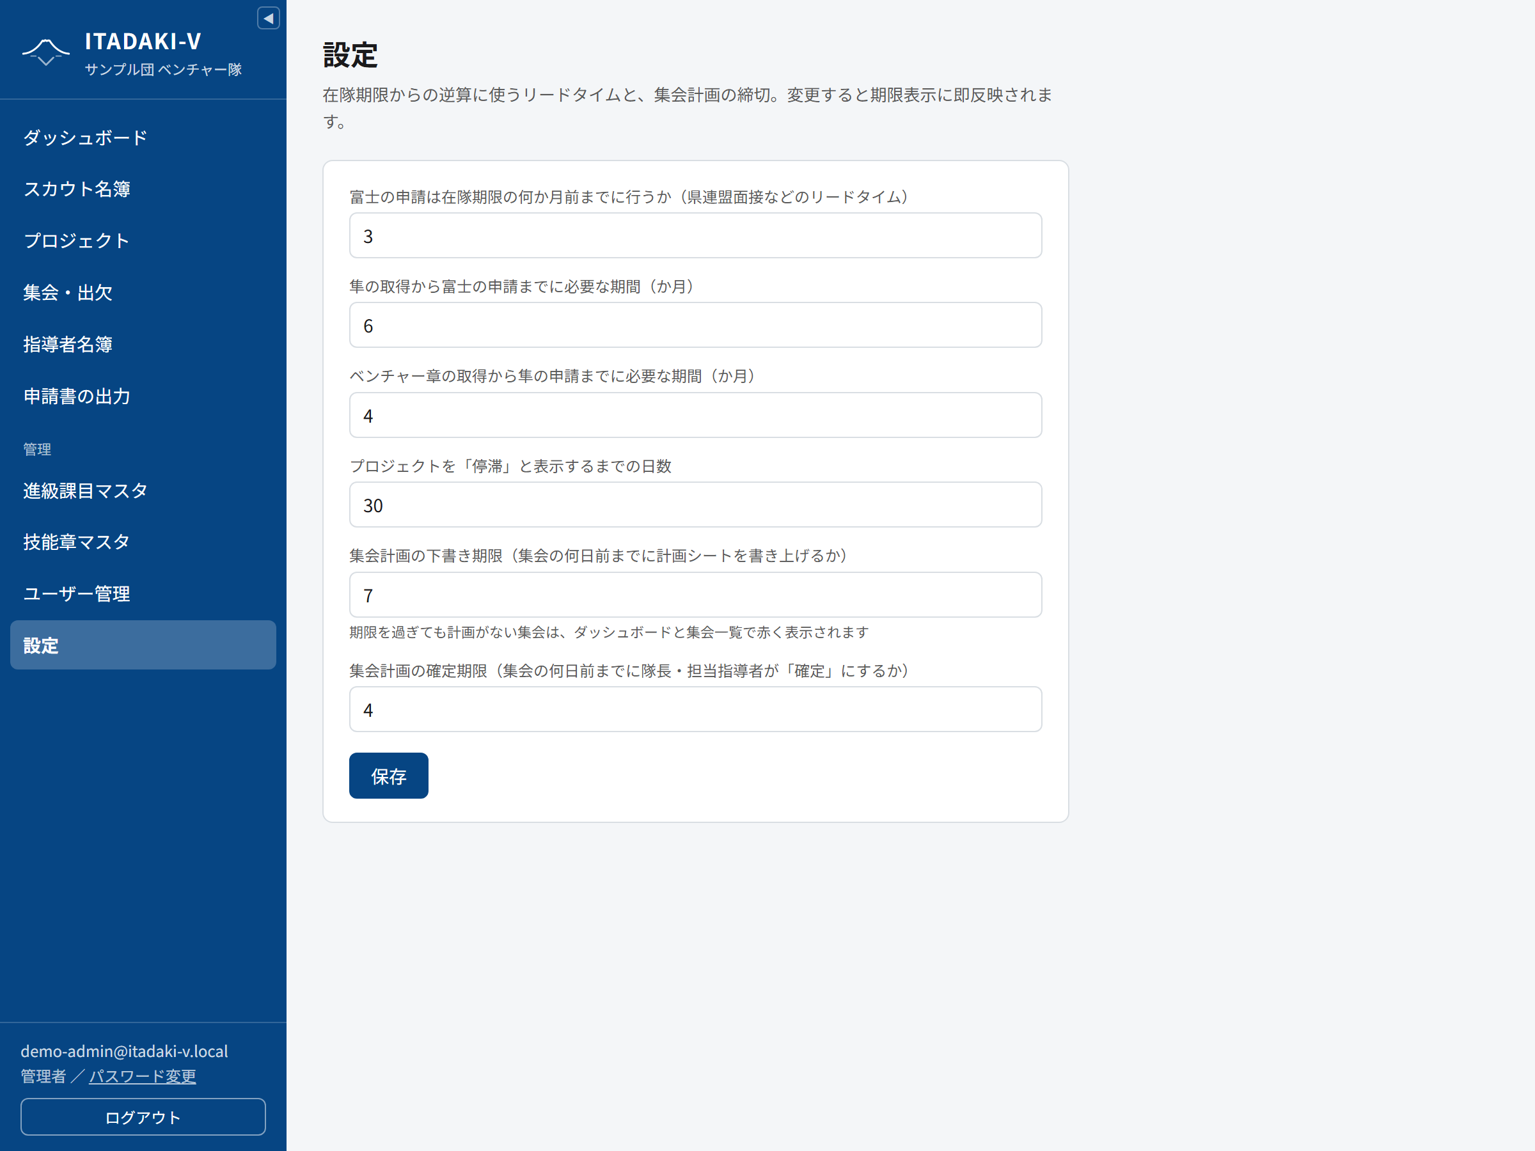Viewport: 1535px width, 1151px height.
Task: Click the サンプル団 ベンチャー隊 subtitle
Action: pyautogui.click(x=163, y=69)
